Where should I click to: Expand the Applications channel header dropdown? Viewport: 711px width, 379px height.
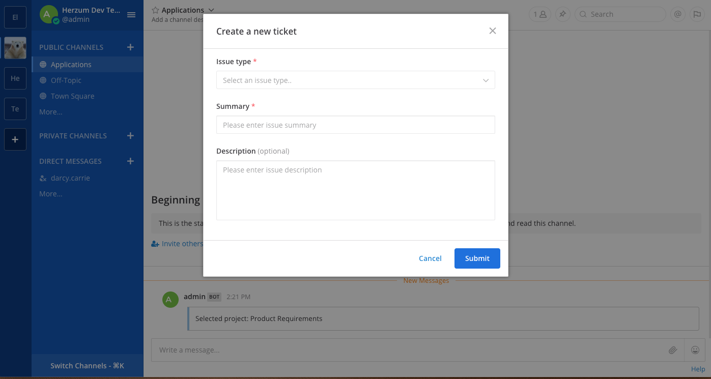point(211,10)
